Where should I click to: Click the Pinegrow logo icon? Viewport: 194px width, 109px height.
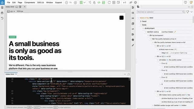point(2,2)
